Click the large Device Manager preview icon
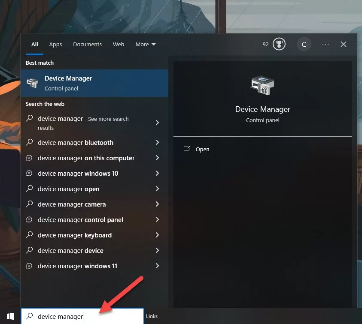Screen dimensions: 362x324 click(262, 85)
